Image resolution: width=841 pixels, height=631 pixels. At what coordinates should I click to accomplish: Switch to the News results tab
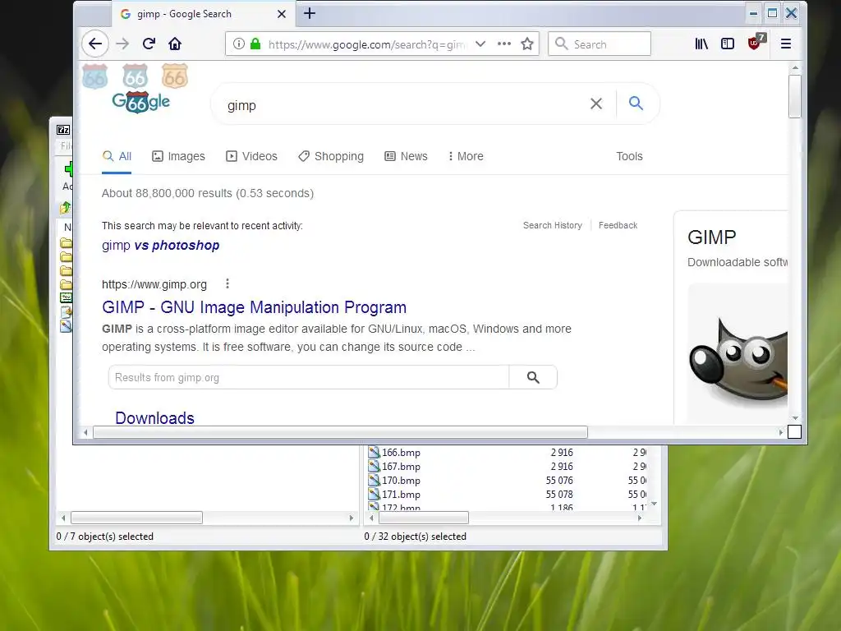click(x=406, y=156)
